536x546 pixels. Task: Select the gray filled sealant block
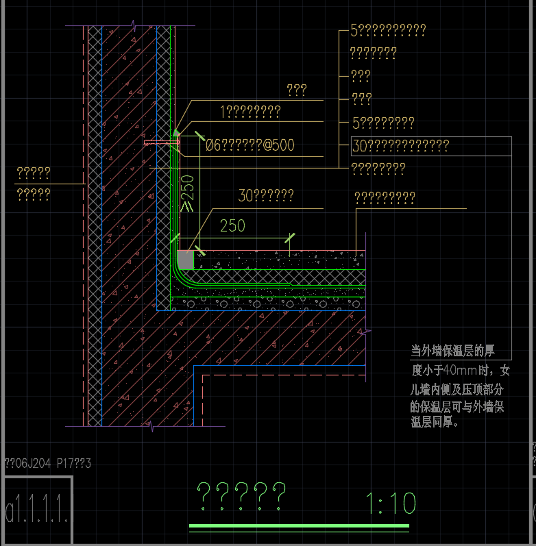(x=186, y=260)
